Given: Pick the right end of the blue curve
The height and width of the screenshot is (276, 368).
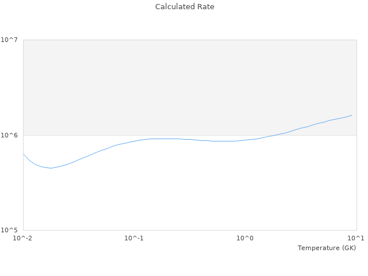Looking at the screenshot, I should point(352,115).
